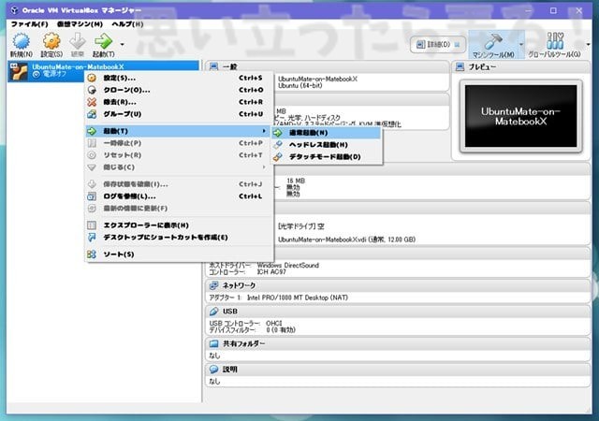Viewport: 599px width, 421px height.
Task: Click the Sort entry's icon
Action: pyautogui.click(x=92, y=254)
